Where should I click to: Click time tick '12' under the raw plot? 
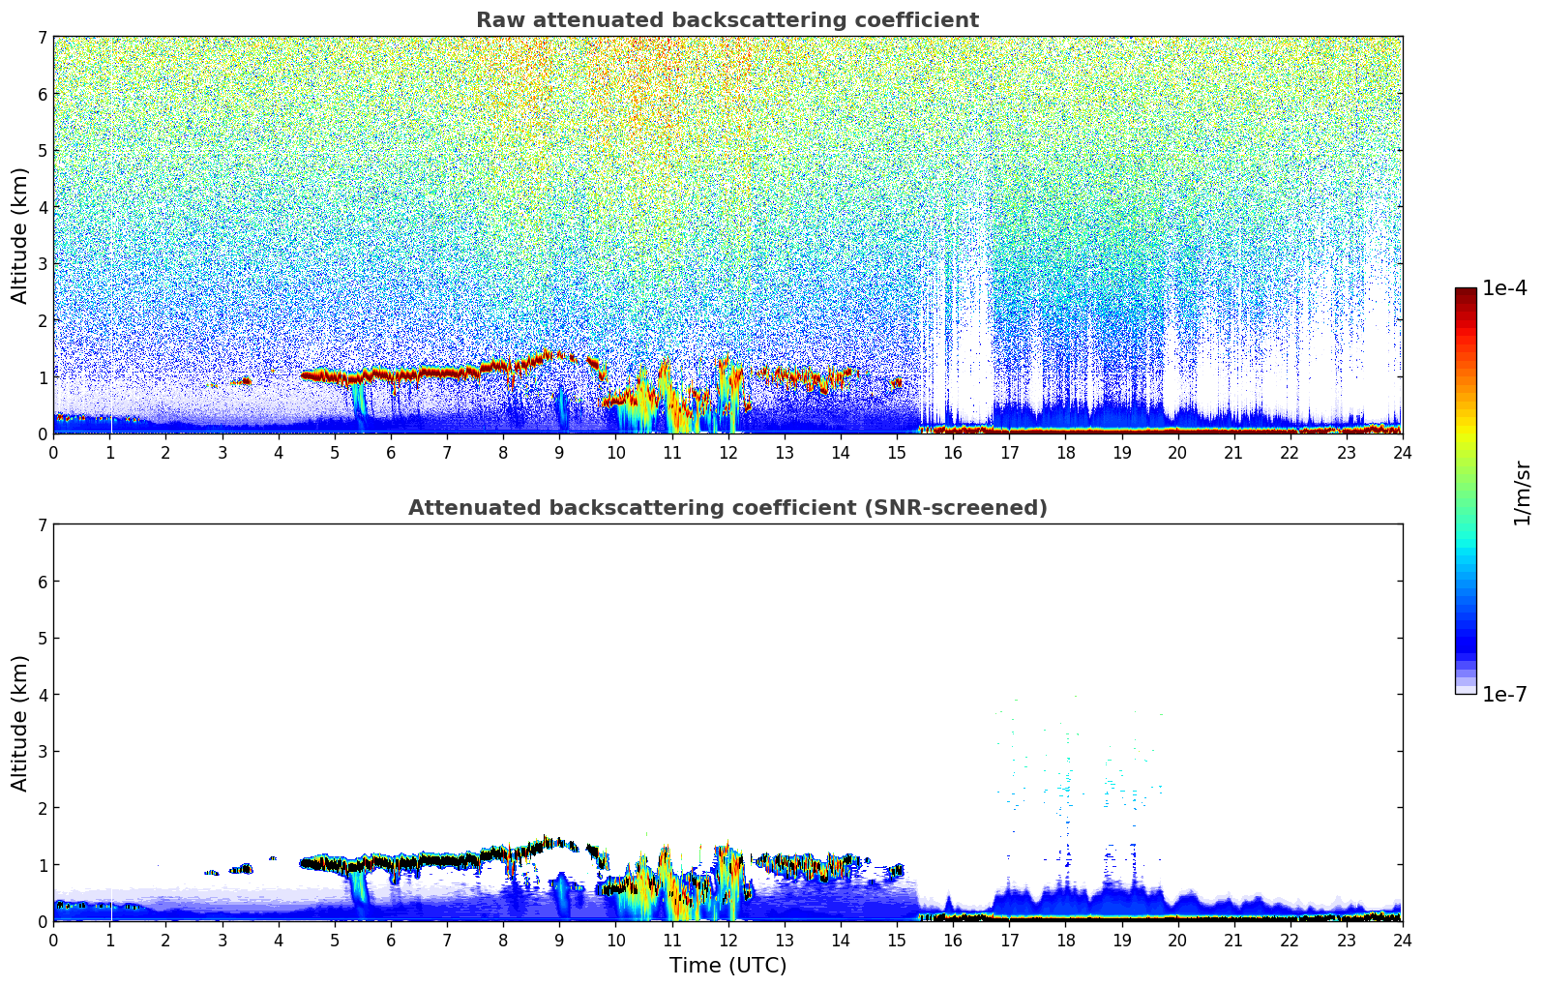[727, 453]
